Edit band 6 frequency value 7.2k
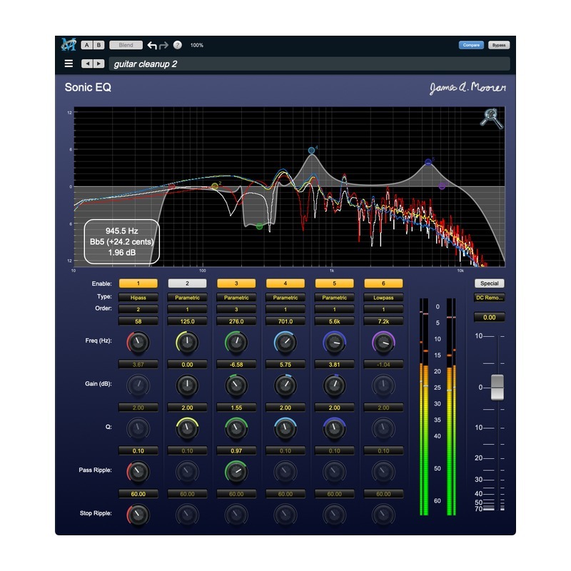 (x=383, y=322)
